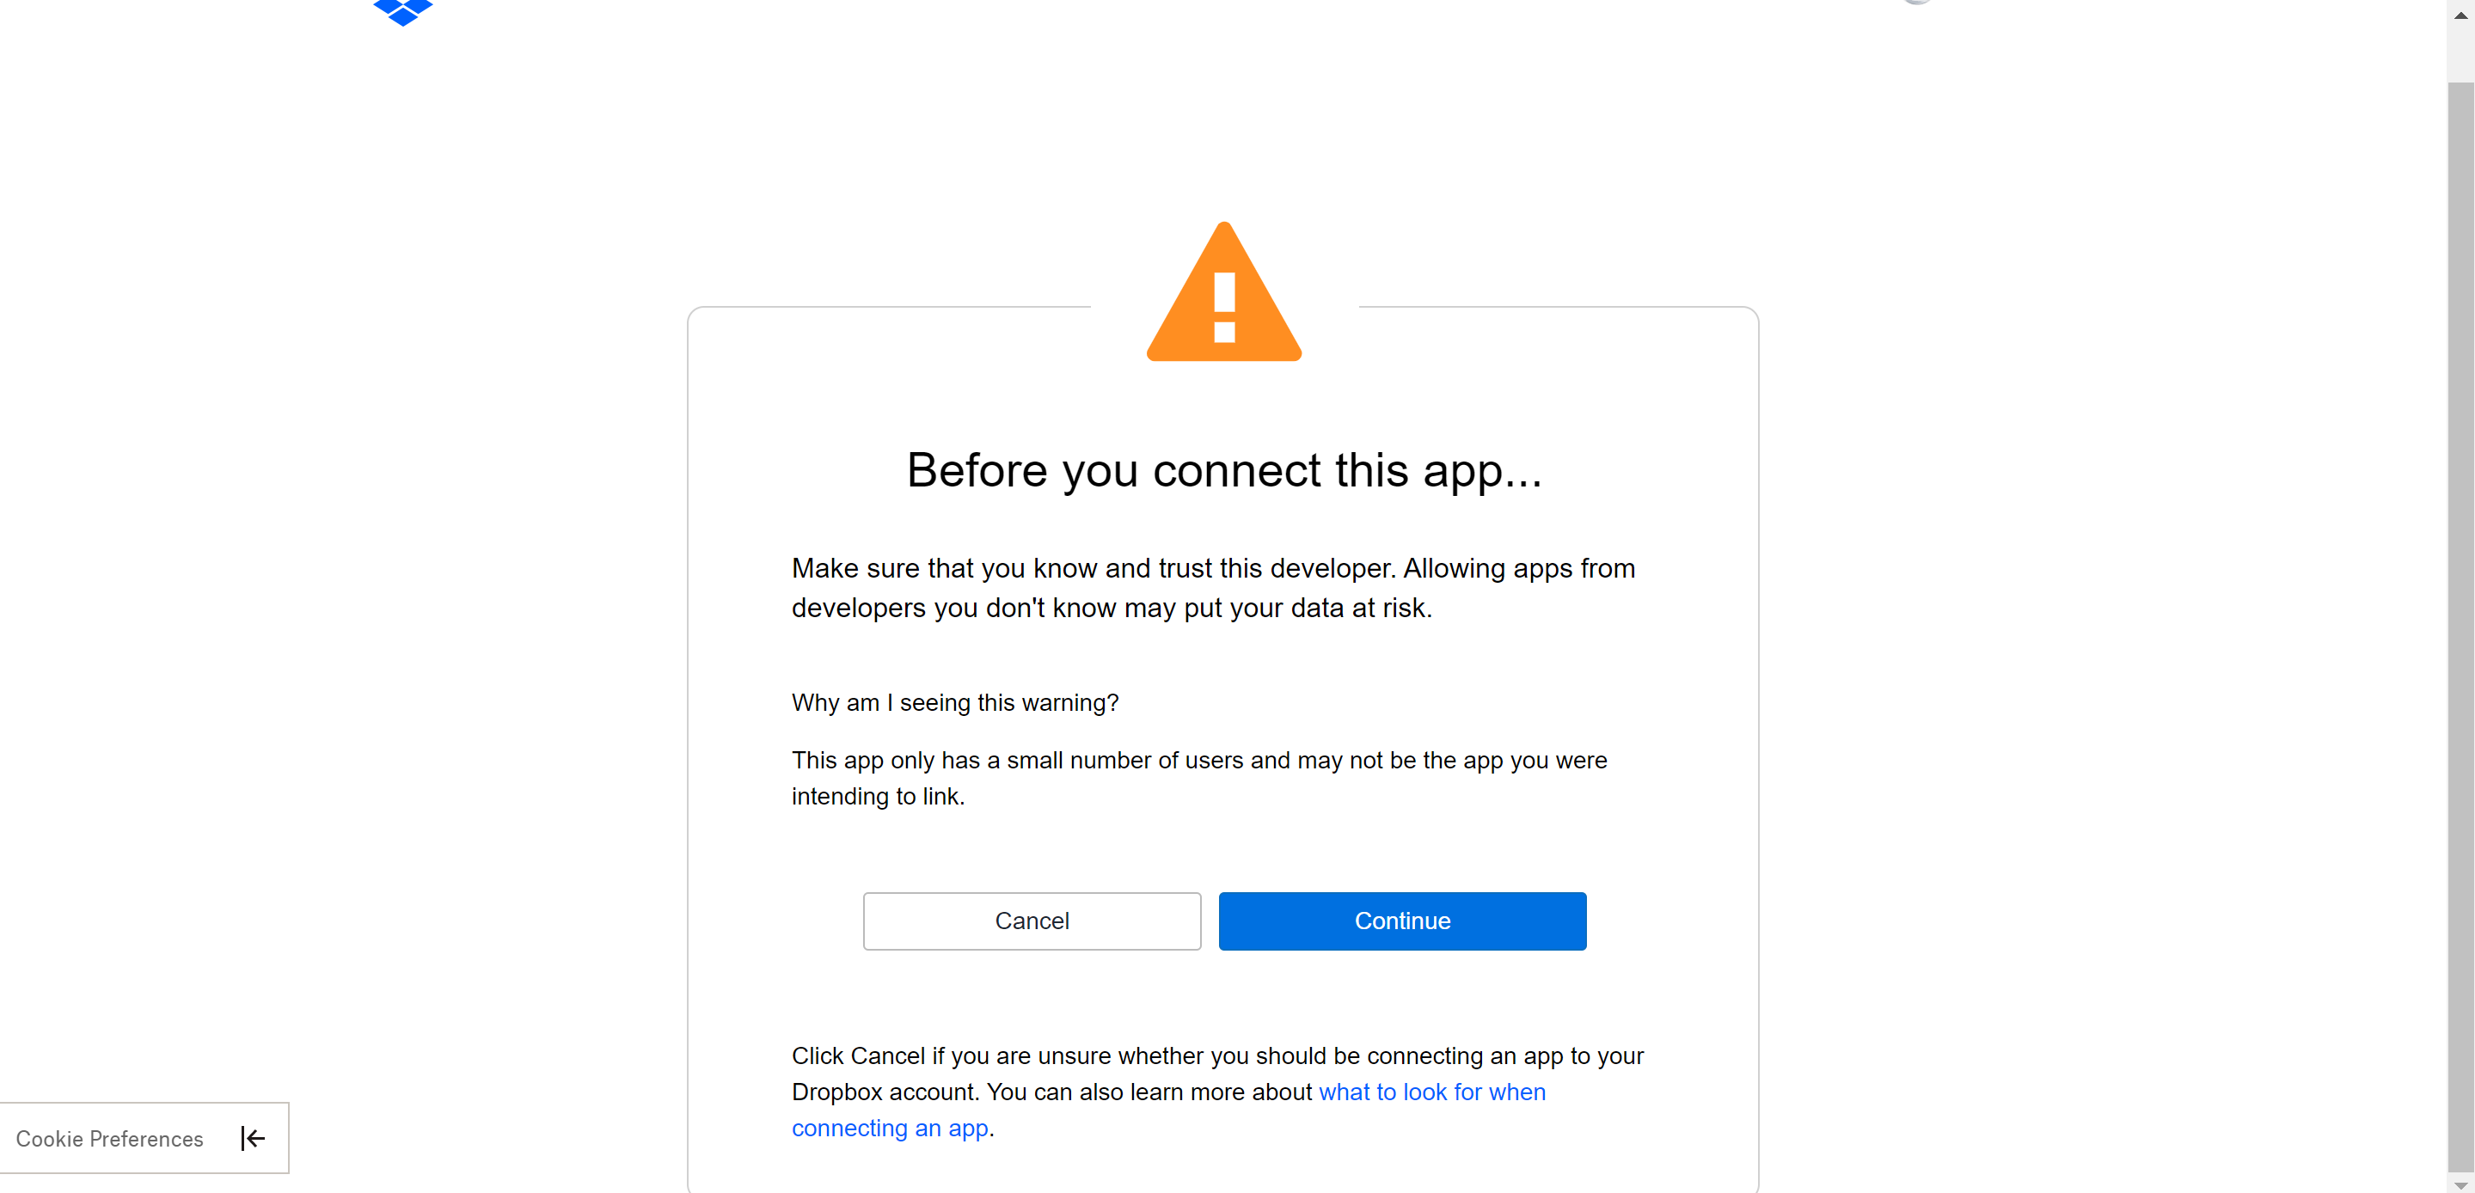Screen dimensions: 2475x1193
Task: Click the "intending to link." text line
Action: coord(879,796)
